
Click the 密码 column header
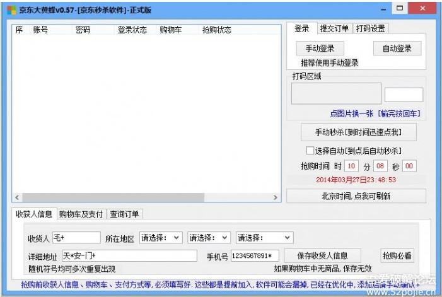point(93,30)
